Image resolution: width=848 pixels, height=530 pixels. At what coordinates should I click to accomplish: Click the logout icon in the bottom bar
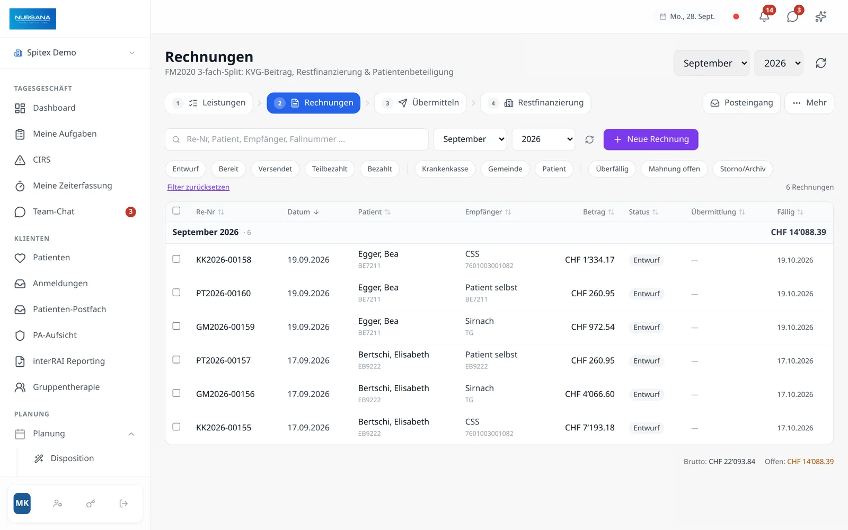coord(123,503)
